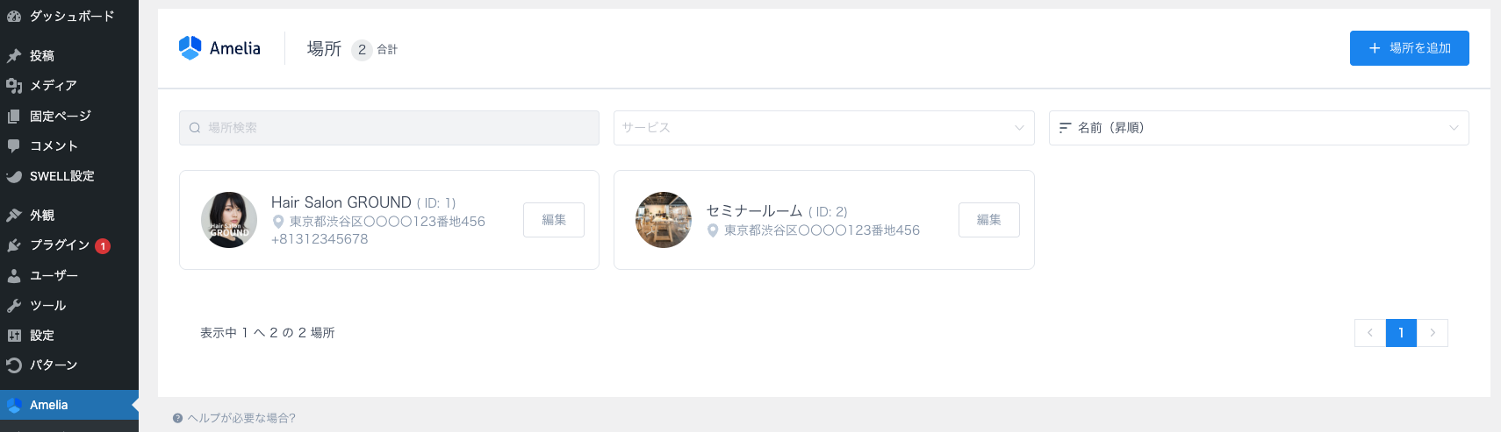
Task: Click the Hair Salon GROUND thumbnail
Action: pyautogui.click(x=229, y=220)
